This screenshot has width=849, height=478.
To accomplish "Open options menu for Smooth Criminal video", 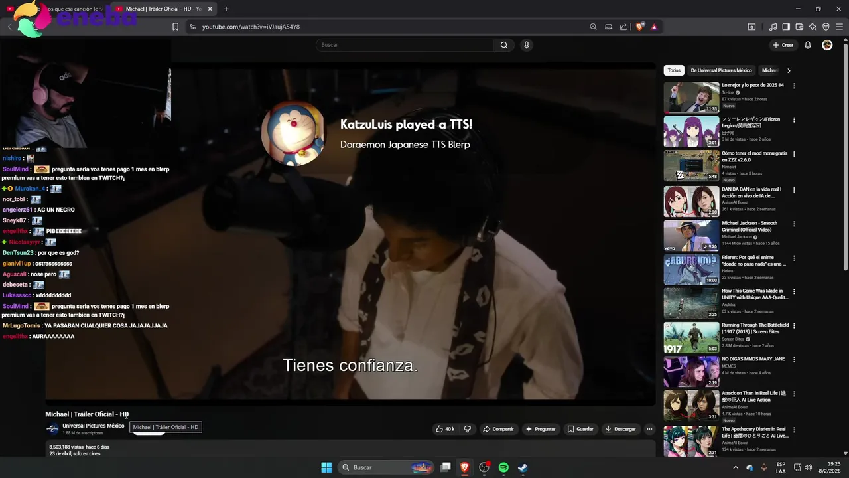I will click(x=794, y=224).
